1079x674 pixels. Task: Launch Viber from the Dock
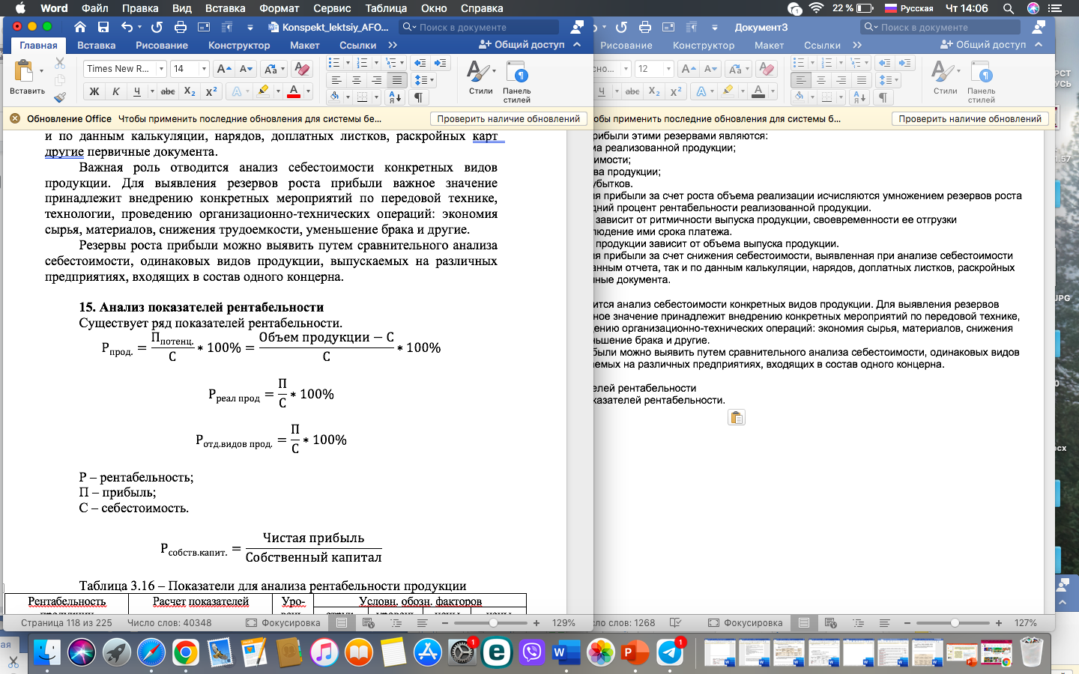531,652
